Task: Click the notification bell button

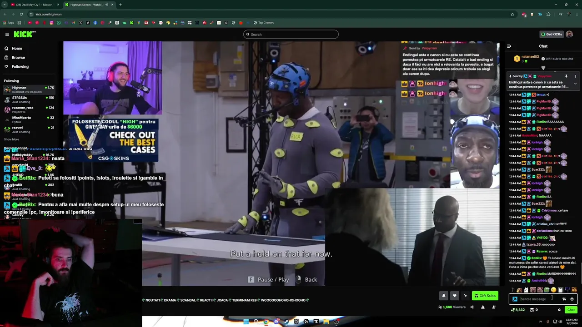Action: coord(444,296)
